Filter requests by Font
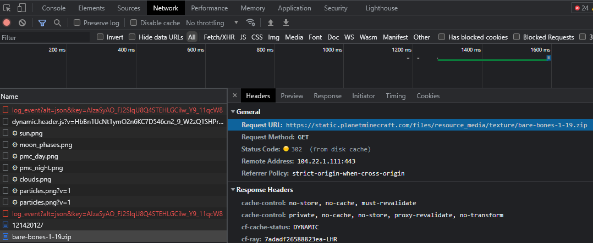 (x=315, y=37)
